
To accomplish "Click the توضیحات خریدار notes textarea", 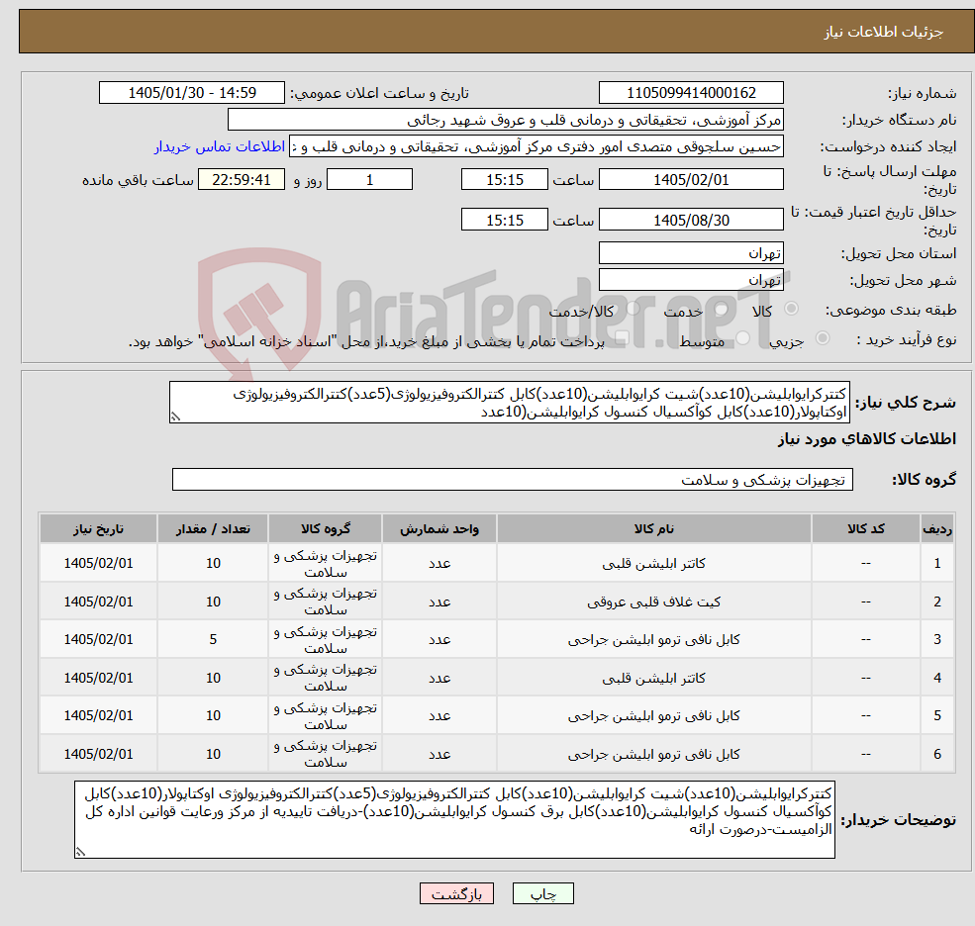I will 454,820.
